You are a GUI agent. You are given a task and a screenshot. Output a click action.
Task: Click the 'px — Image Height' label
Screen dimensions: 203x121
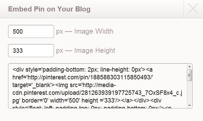86,50
